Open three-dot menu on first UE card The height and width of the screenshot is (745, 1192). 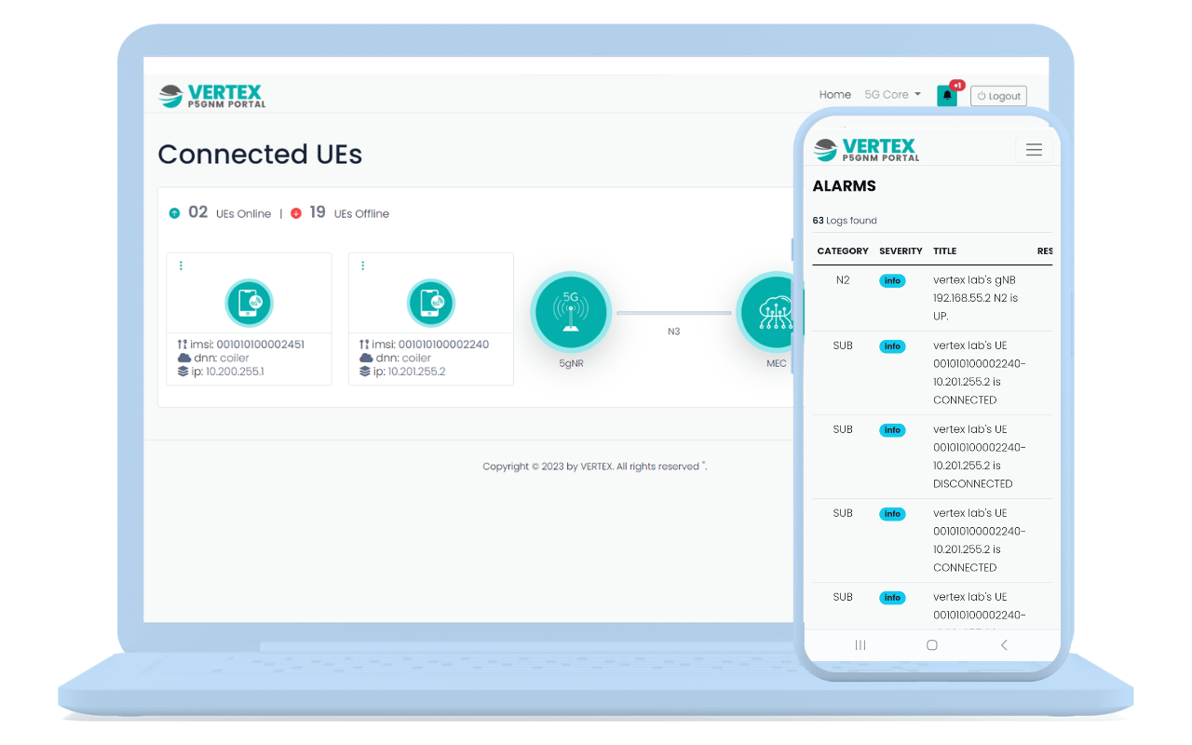point(181,265)
